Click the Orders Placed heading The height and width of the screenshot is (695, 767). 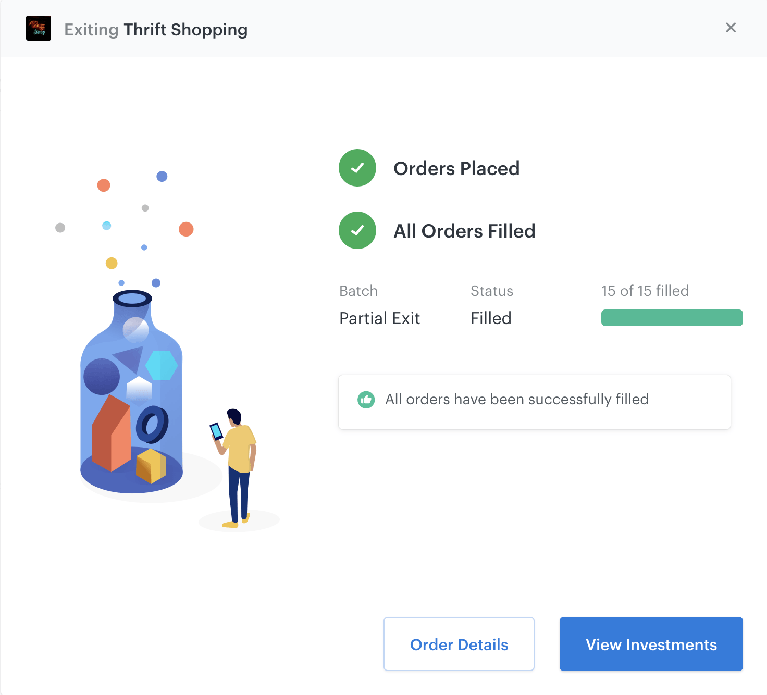pyautogui.click(x=456, y=168)
